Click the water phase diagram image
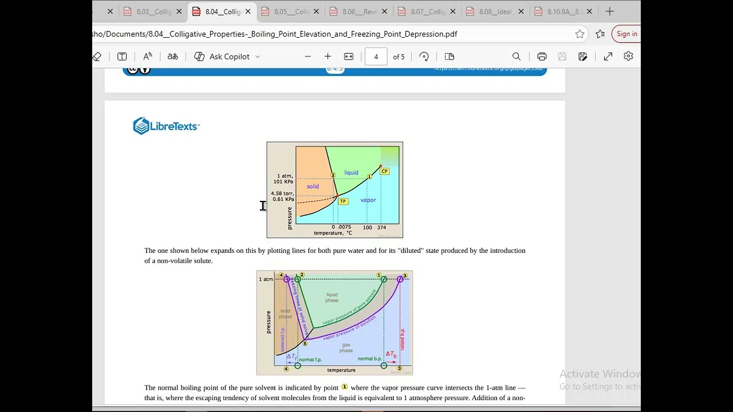 (x=334, y=190)
